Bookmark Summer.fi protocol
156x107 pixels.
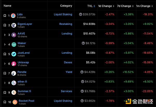(x=5, y=92)
